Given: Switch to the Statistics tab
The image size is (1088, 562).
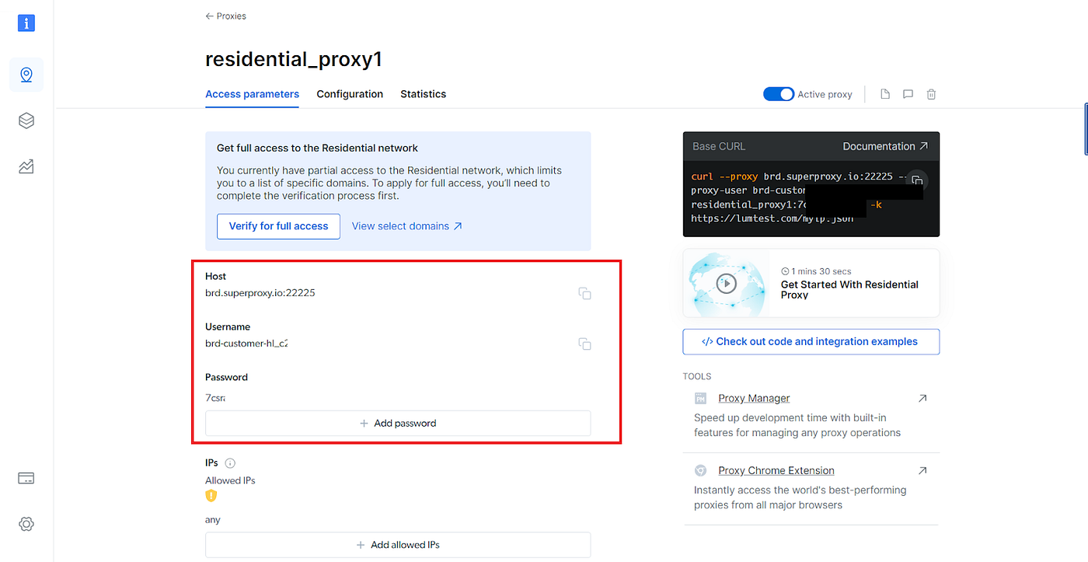Looking at the screenshot, I should tap(423, 93).
